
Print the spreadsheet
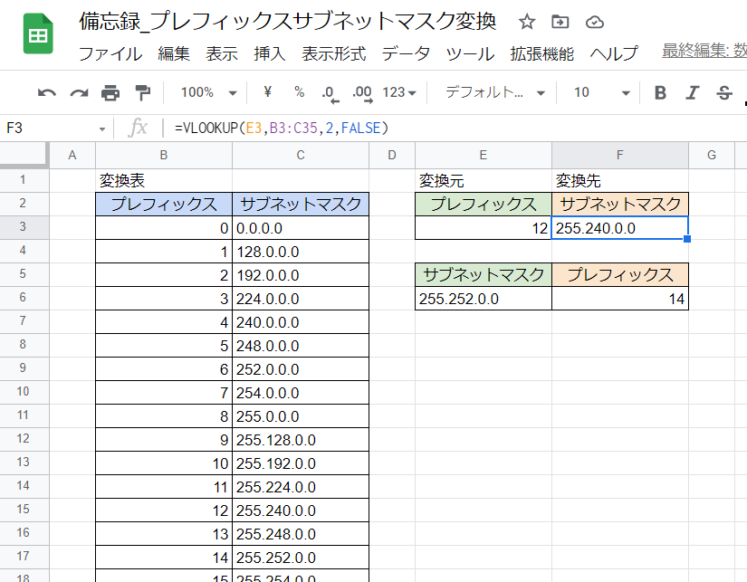[110, 92]
